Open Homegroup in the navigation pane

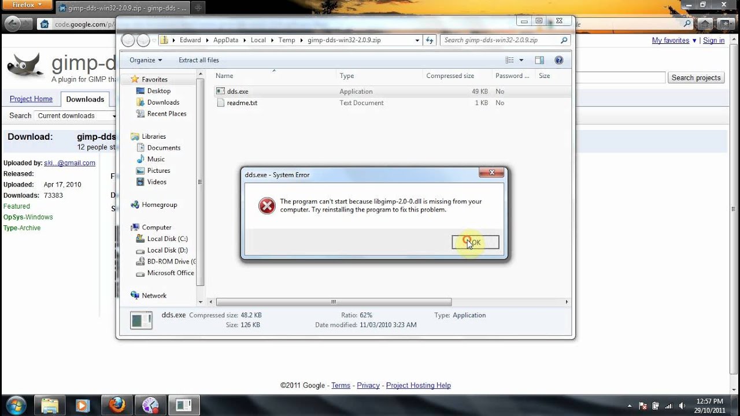(159, 205)
